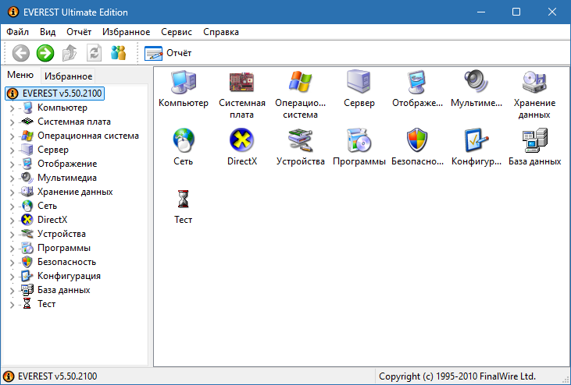Click the green Forward arrow toolbar button
Viewport: 571px width, 385px height.
pos(45,53)
